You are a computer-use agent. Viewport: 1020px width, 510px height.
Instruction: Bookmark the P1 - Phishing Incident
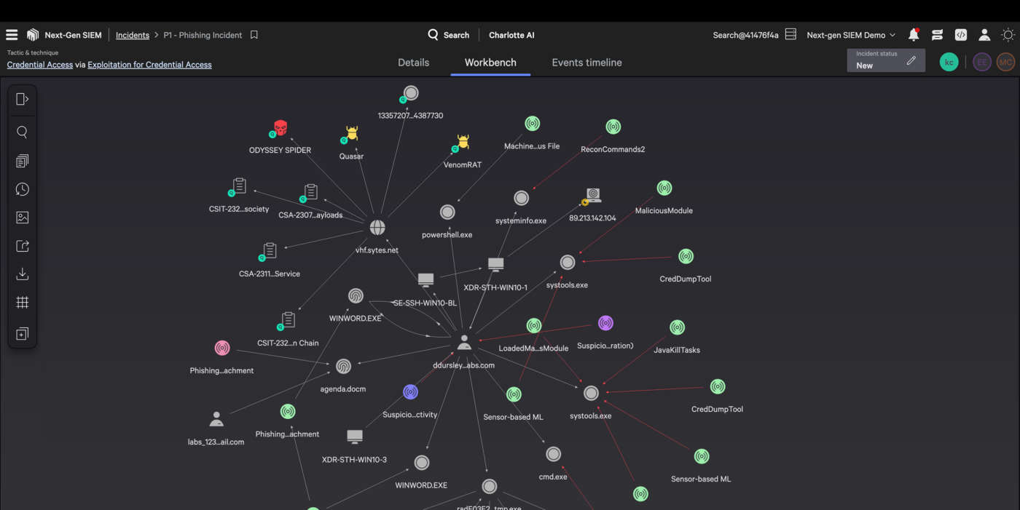click(254, 35)
